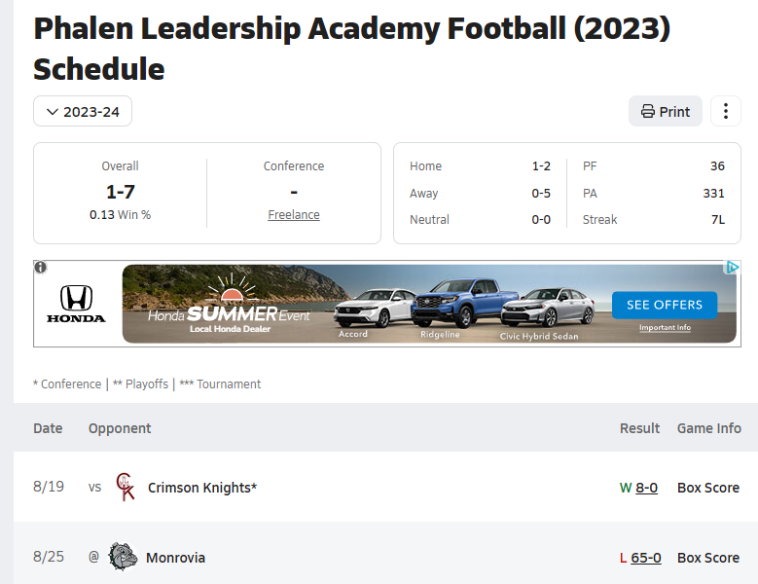Click SEE OFFERS in the Honda ad

pyautogui.click(x=665, y=305)
